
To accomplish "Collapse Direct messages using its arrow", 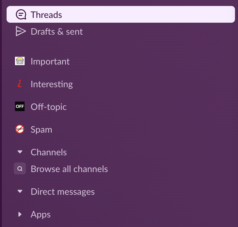I will [x=20, y=191].
